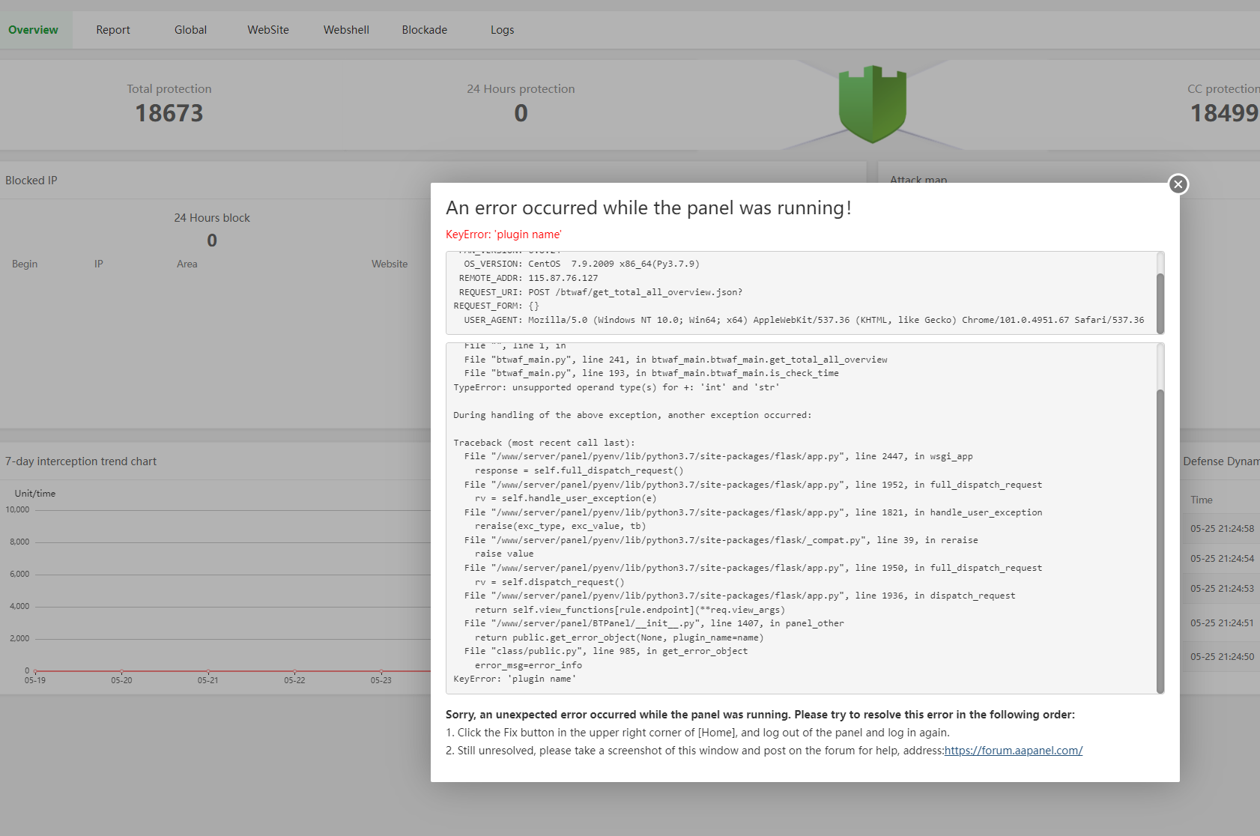This screenshot has height=836, width=1260.
Task: Click a data point on the trend chart
Action: point(208,670)
